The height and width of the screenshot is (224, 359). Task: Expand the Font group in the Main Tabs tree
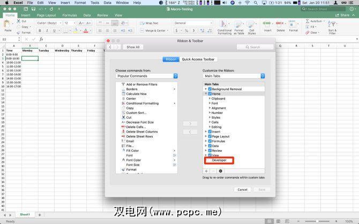(x=210, y=103)
